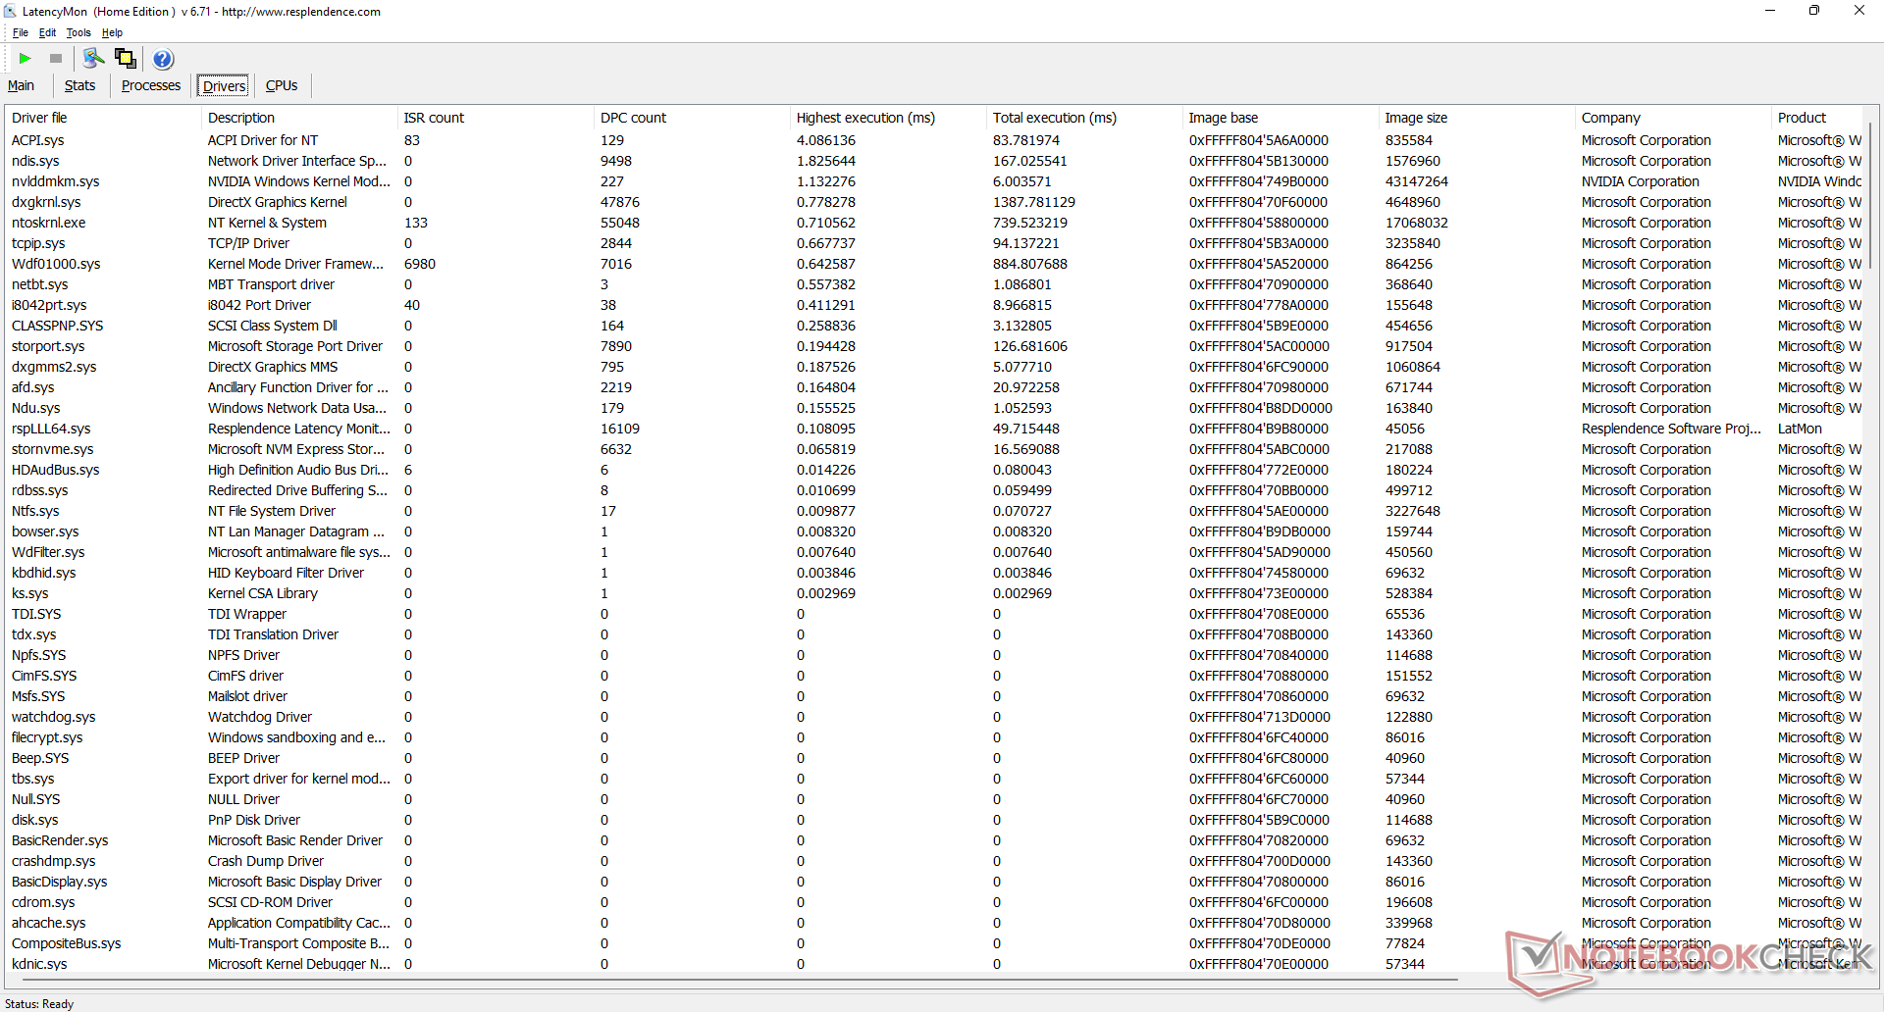The image size is (1884, 1012).
Task: Select the WdFilter.sys driver row
Action: point(934,552)
